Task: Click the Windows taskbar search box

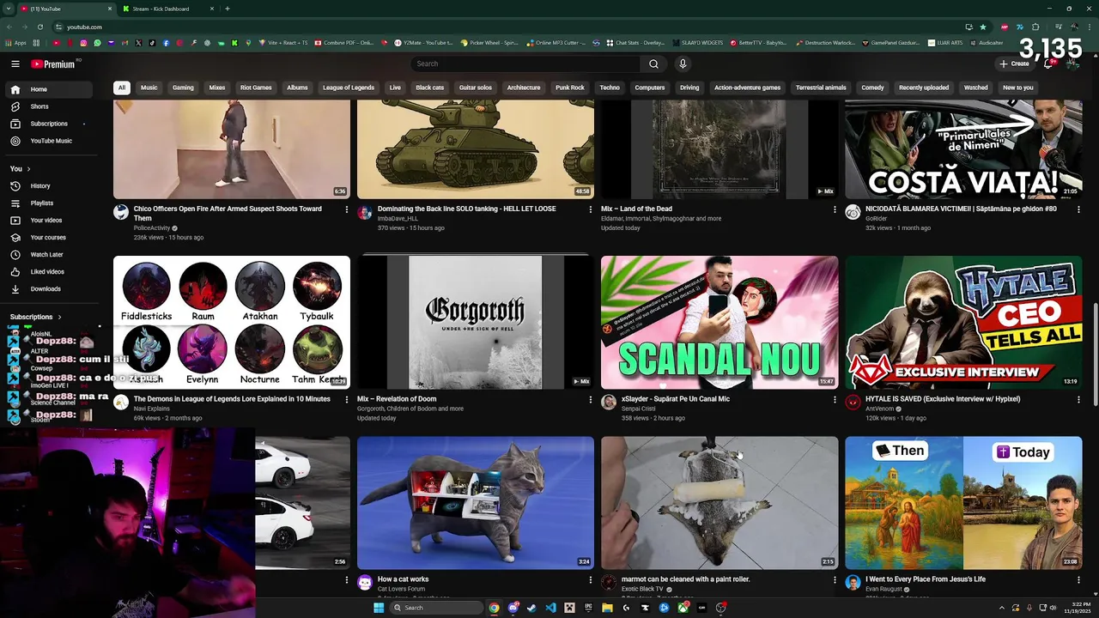Action: [435, 608]
